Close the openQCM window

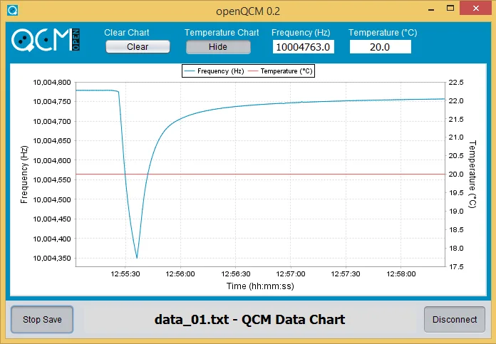[475, 9]
